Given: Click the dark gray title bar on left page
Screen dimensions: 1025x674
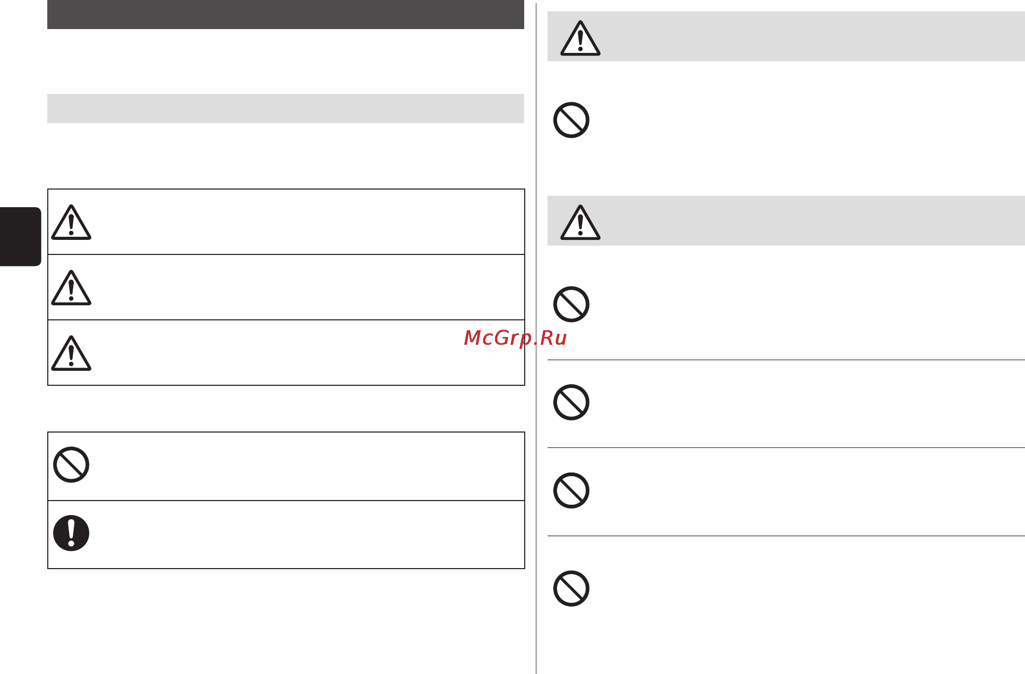Looking at the screenshot, I should [x=286, y=15].
